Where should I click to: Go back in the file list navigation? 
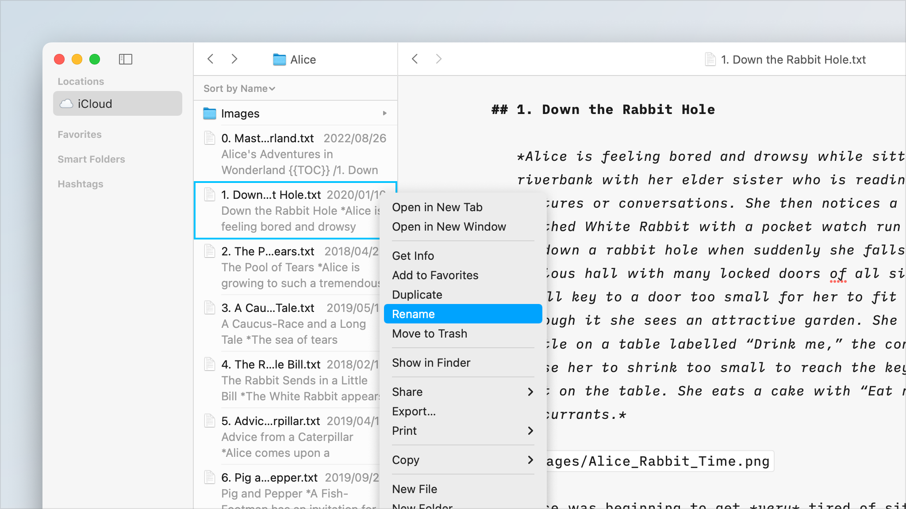coord(211,59)
